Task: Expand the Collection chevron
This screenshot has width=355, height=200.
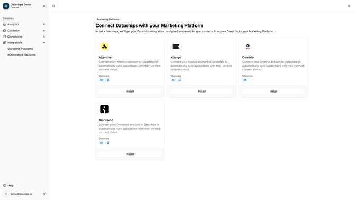Action: coord(43,31)
